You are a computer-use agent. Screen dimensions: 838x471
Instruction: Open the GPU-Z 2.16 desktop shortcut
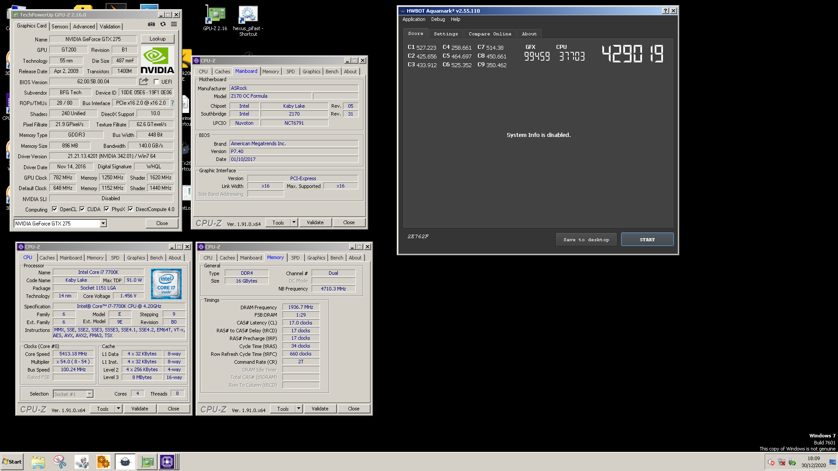[215, 18]
